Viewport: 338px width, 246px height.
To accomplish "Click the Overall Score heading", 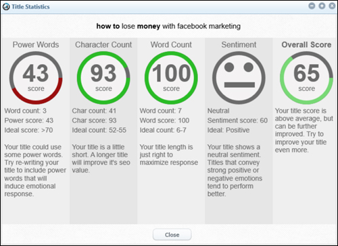I will tap(306, 44).
